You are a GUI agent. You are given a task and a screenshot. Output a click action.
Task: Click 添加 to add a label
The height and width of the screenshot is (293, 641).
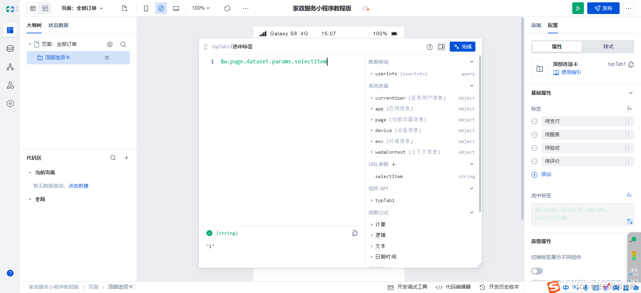point(542,174)
